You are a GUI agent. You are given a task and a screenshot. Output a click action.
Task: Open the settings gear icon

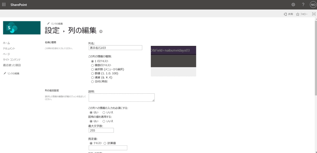(x=293, y=5)
